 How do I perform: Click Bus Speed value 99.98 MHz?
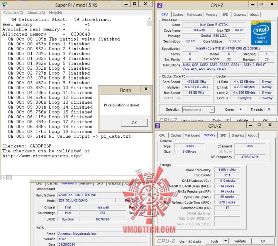tap(196, 92)
